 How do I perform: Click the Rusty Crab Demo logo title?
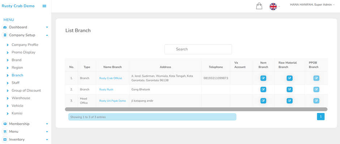[x=18, y=6]
